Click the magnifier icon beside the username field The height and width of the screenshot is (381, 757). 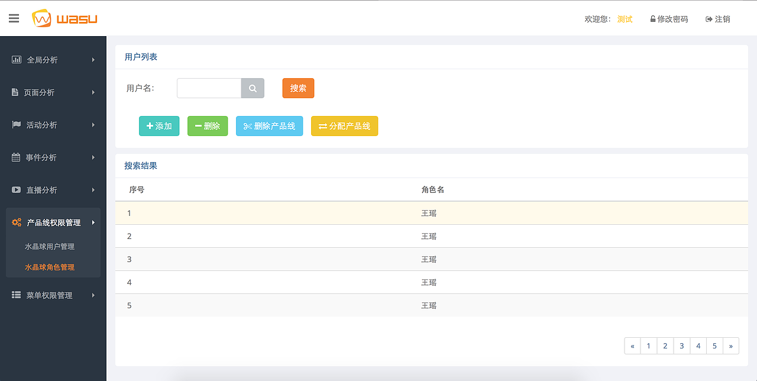click(x=253, y=88)
